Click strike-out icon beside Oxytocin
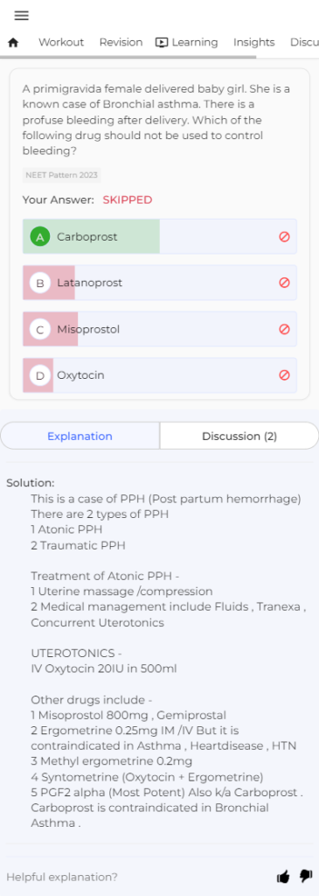The height and width of the screenshot is (896, 319). pos(284,375)
